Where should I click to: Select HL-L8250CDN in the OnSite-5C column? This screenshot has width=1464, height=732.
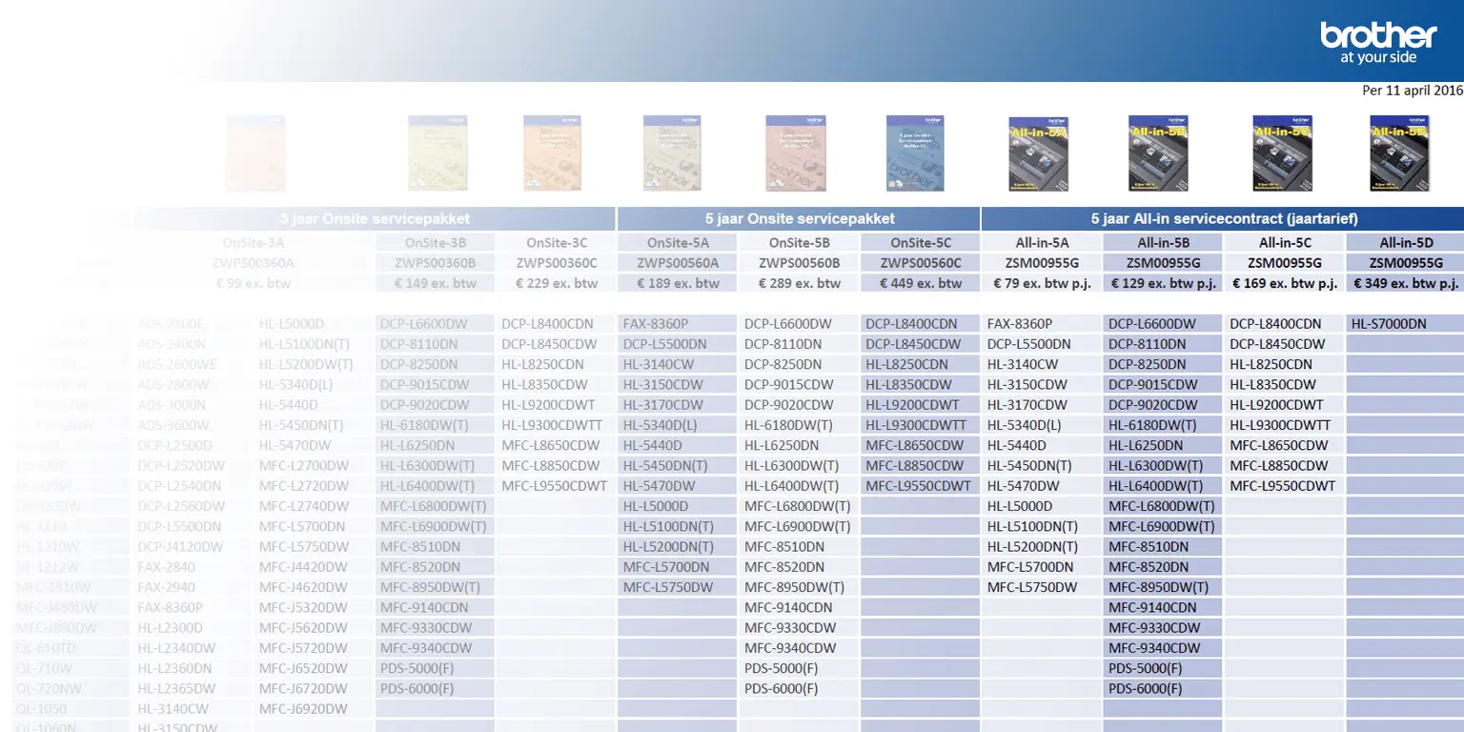coord(907,364)
